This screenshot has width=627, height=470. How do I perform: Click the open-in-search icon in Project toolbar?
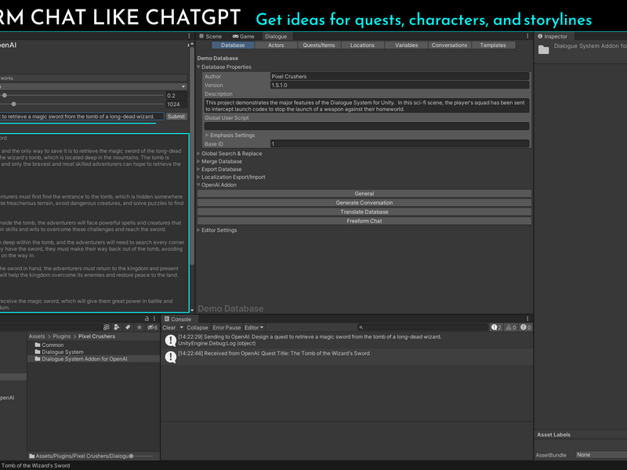pyautogui.click(x=106, y=327)
